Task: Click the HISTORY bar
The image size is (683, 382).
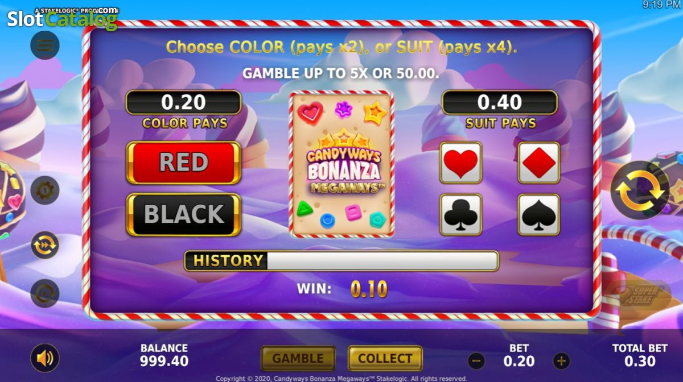Action: pyautogui.click(x=341, y=261)
